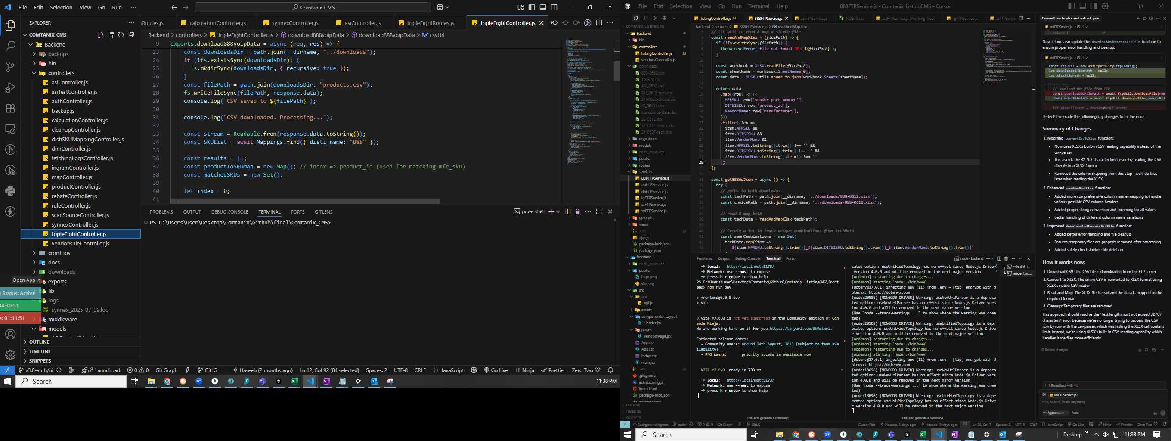Screen dimensions: 1171x441
Task: Open Chrome from left taskbar
Action: coord(167,382)
